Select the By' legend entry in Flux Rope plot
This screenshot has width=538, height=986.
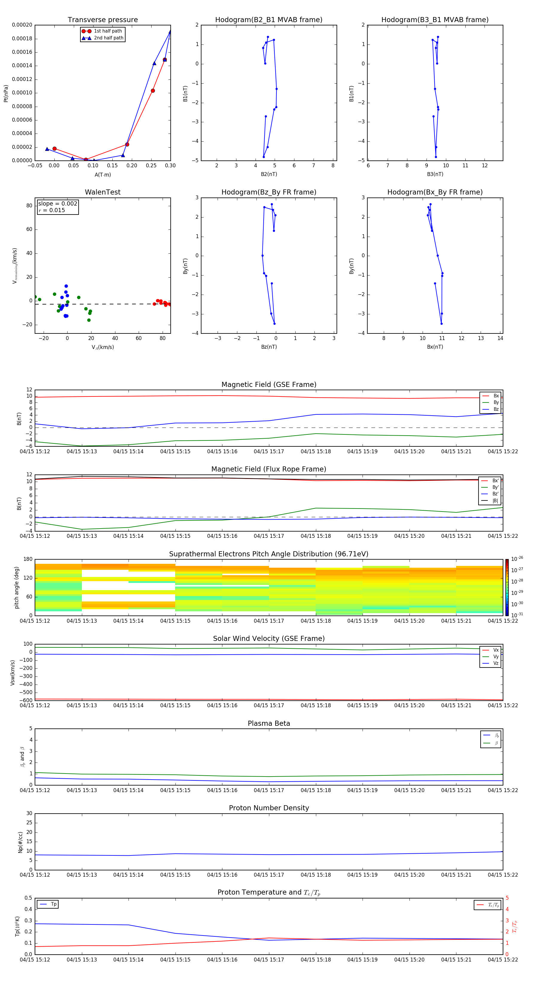coord(490,487)
